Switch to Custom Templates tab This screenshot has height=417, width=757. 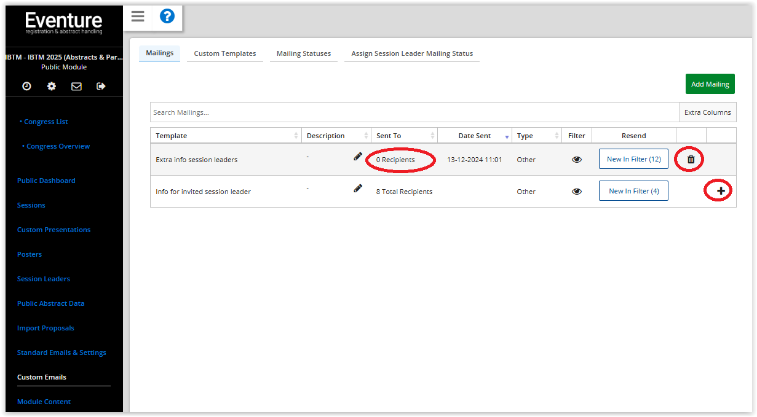tap(225, 53)
